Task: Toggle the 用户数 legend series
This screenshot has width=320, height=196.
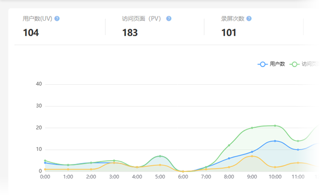Action: click(271, 64)
